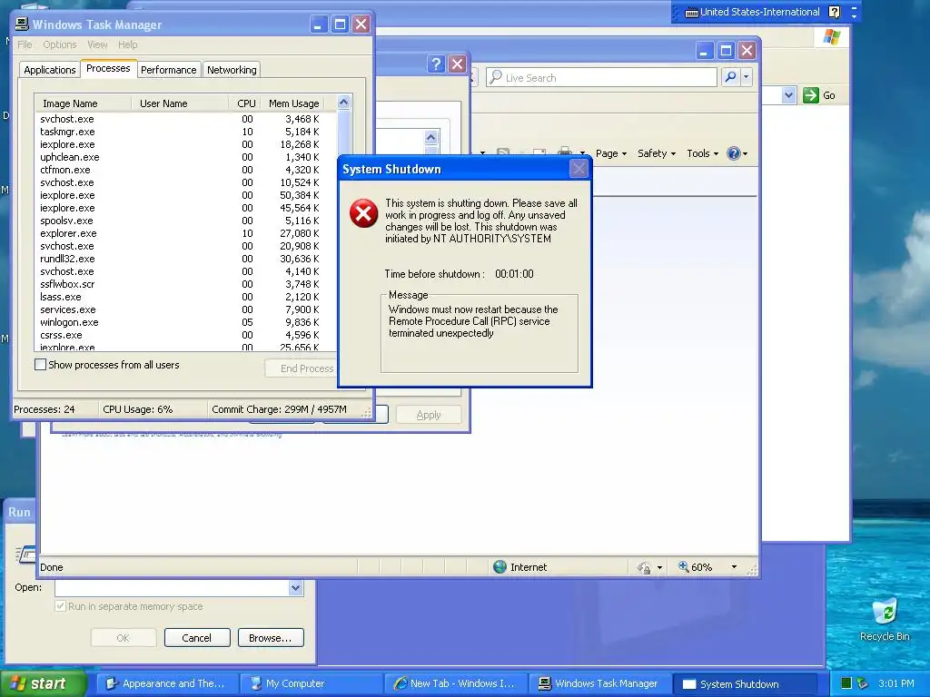The width and height of the screenshot is (930, 697).
Task: Sort processes by the CPU column header
Action: pos(244,103)
